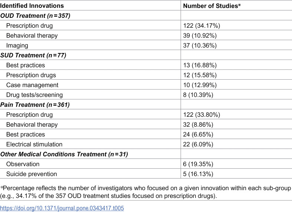Select the Drug tests/screening row label
The width and height of the screenshot is (292, 212).
[x=35, y=95]
